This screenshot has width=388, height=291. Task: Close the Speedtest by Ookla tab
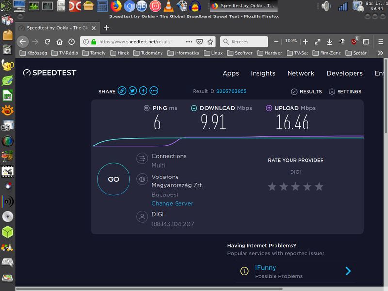coord(94,28)
